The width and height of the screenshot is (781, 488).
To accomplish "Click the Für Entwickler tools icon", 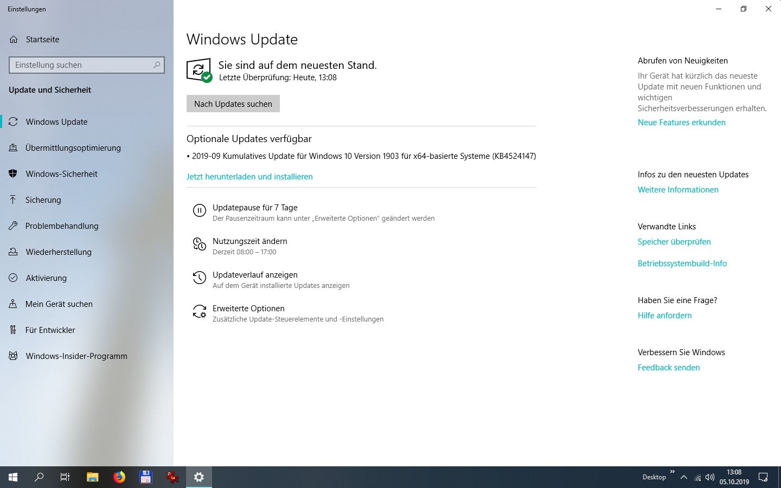I will pyautogui.click(x=14, y=330).
